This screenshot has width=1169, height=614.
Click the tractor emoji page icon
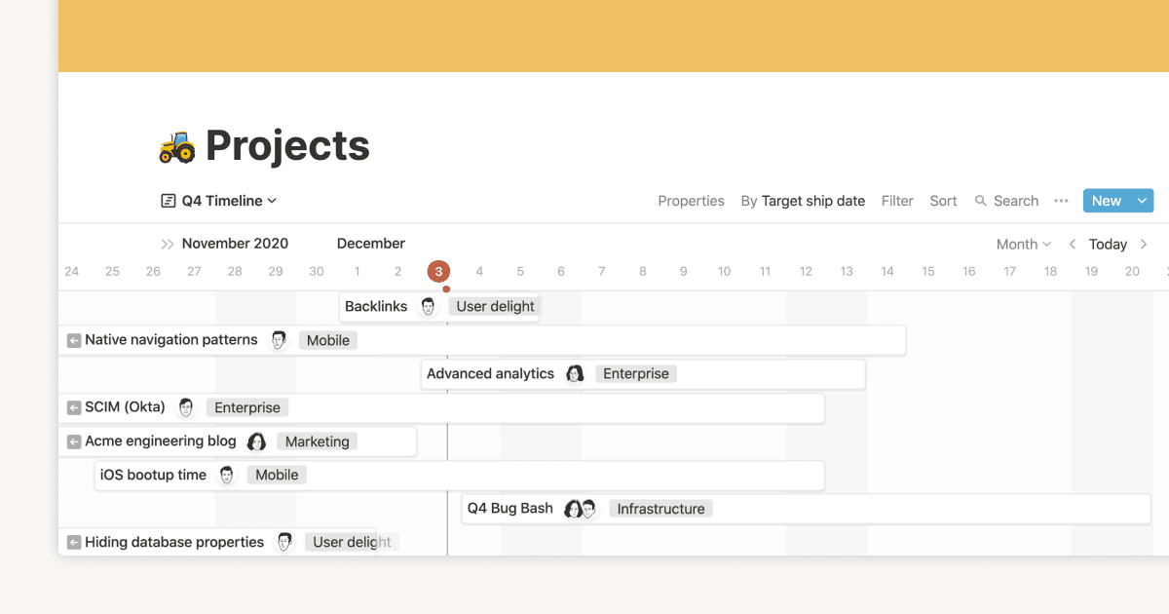coord(178,146)
